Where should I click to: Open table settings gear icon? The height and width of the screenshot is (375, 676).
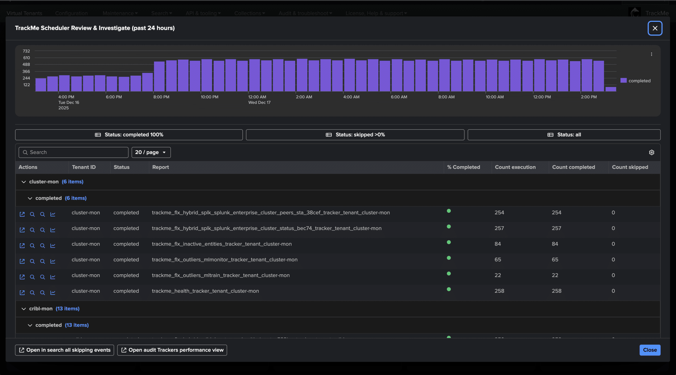point(651,152)
